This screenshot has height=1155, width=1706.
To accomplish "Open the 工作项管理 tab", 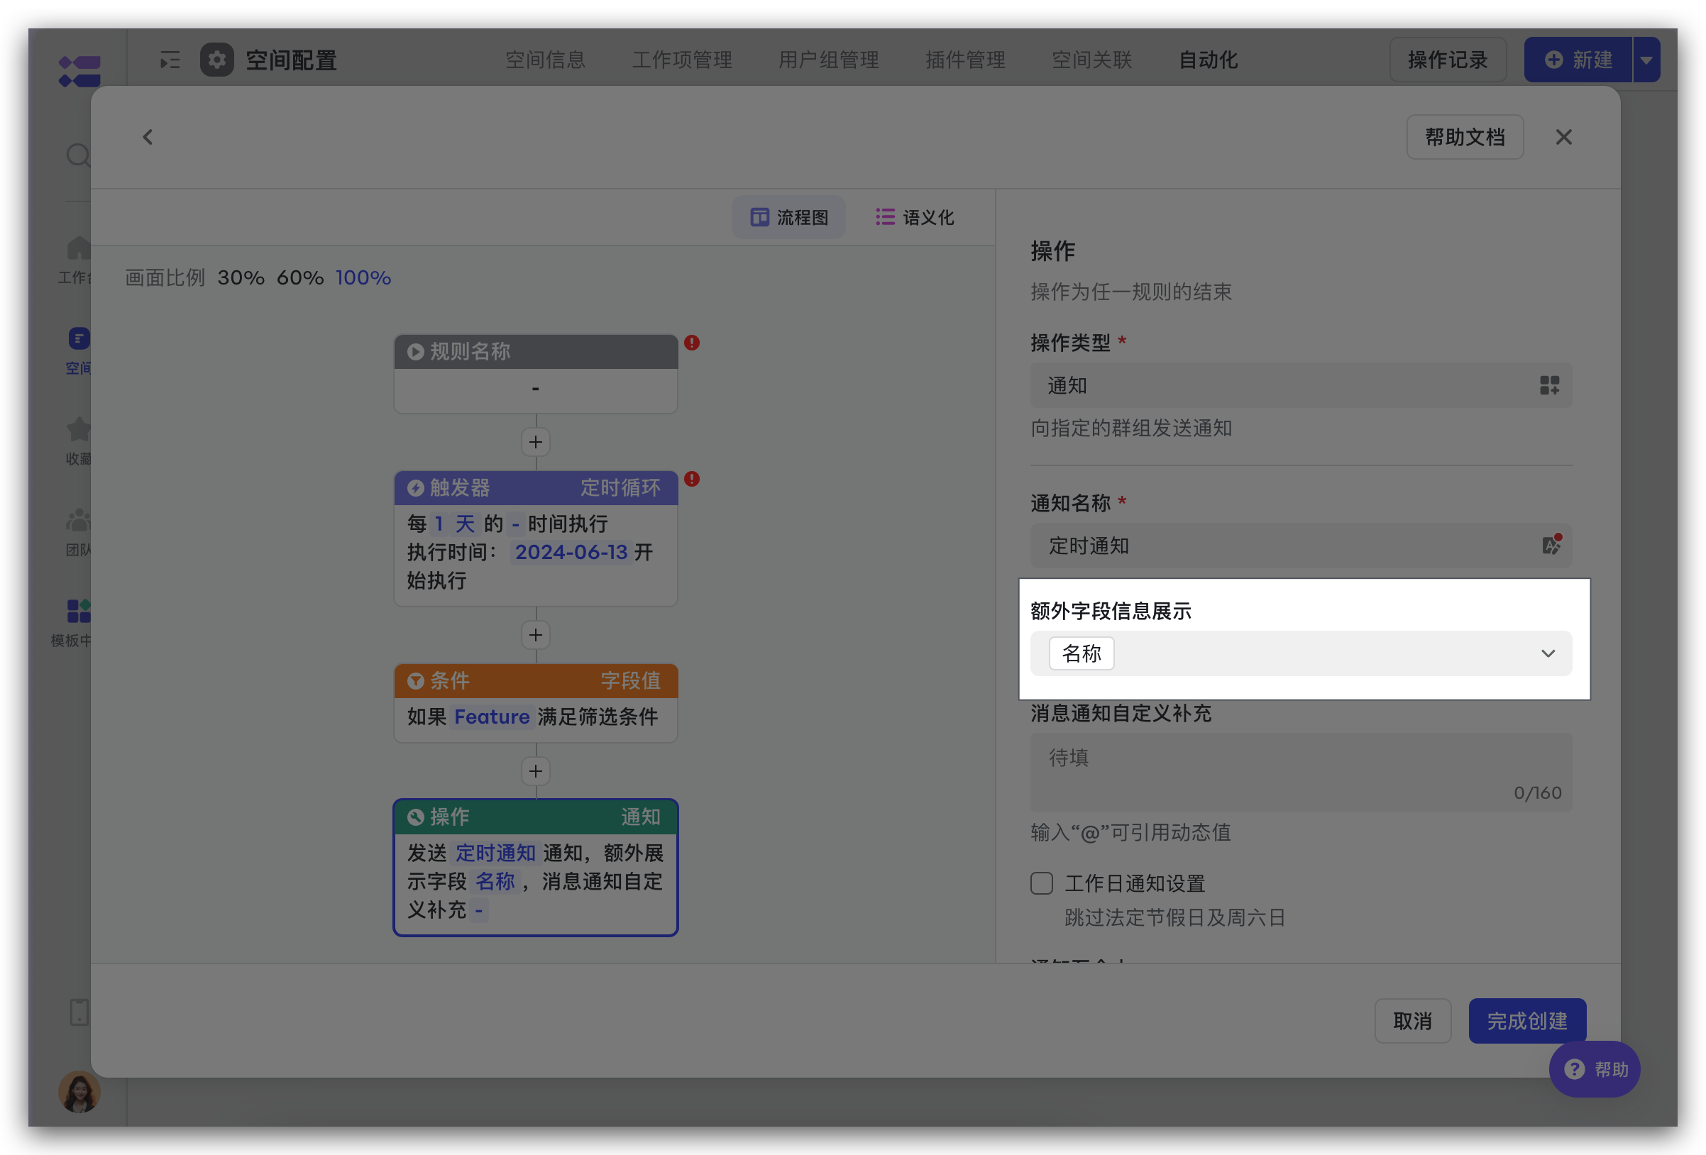I will pyautogui.click(x=682, y=60).
